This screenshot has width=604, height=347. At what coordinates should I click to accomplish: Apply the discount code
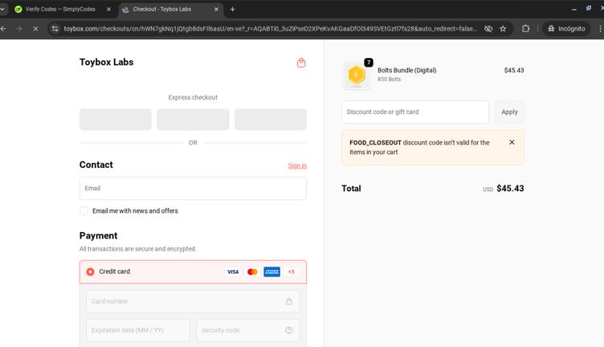point(509,112)
